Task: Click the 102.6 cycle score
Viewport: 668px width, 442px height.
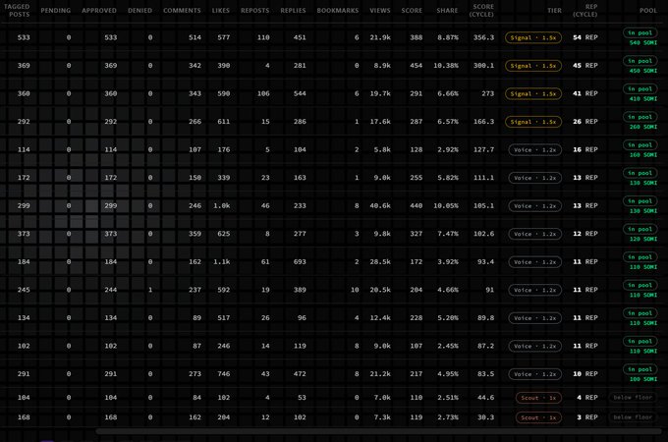Action: 483,234
